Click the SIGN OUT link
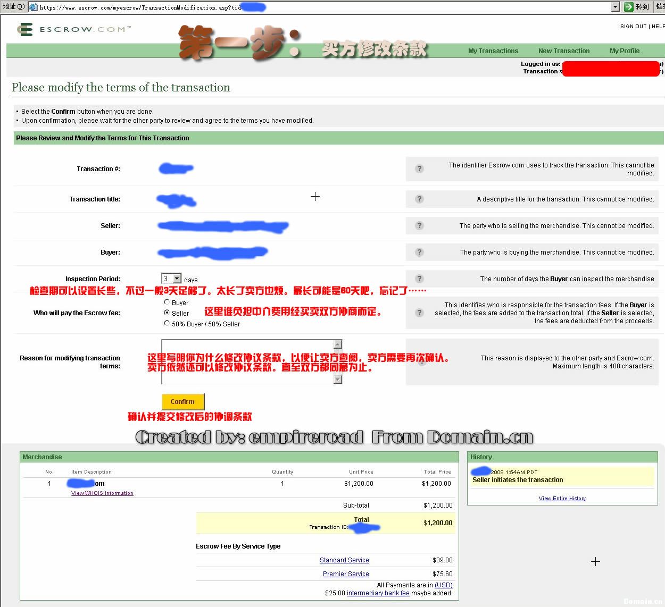This screenshot has width=665, height=607. pos(633,26)
